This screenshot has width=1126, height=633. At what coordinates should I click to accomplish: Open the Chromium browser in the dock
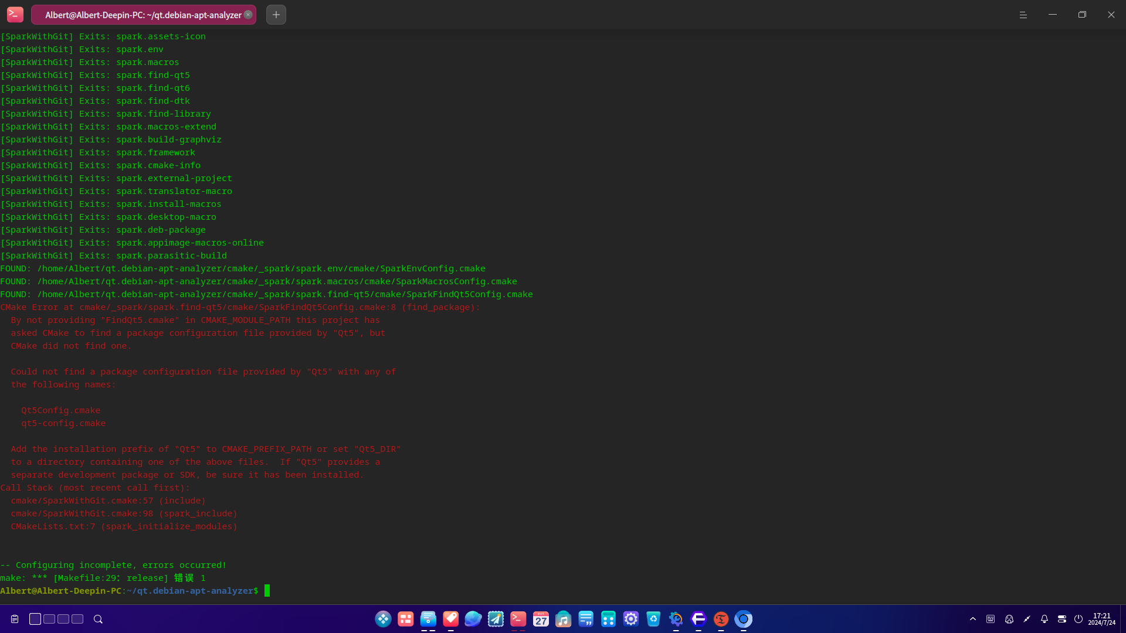744,619
